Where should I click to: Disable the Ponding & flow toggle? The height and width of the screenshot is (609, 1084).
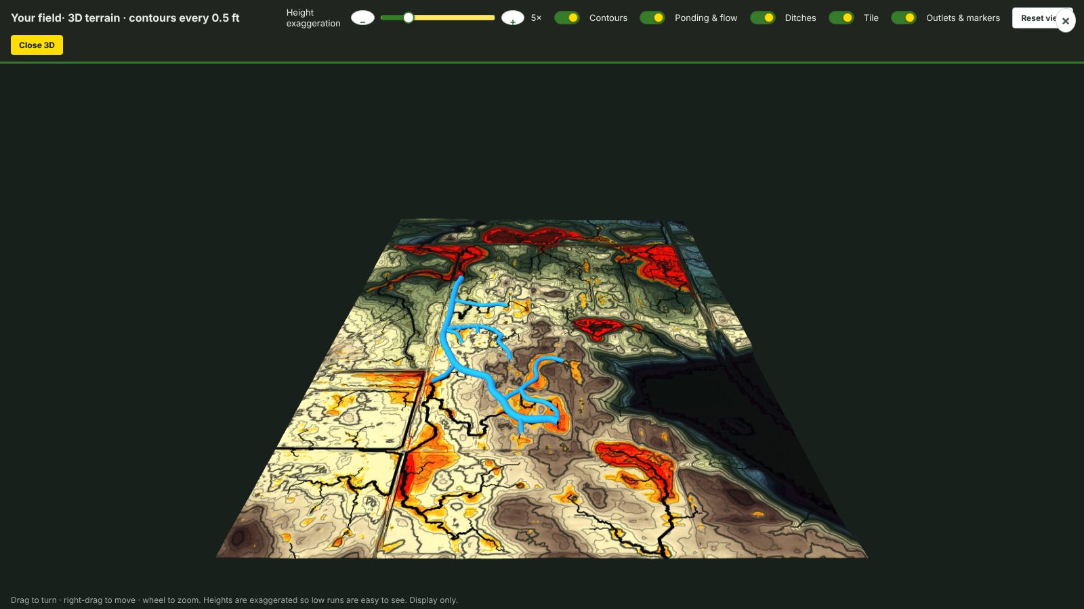652,18
